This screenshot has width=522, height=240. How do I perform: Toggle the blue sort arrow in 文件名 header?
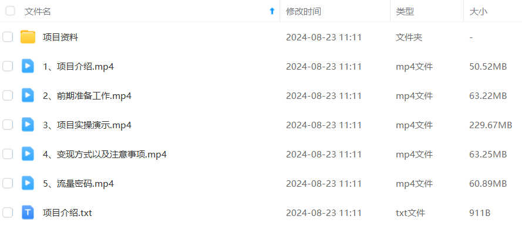(272, 11)
